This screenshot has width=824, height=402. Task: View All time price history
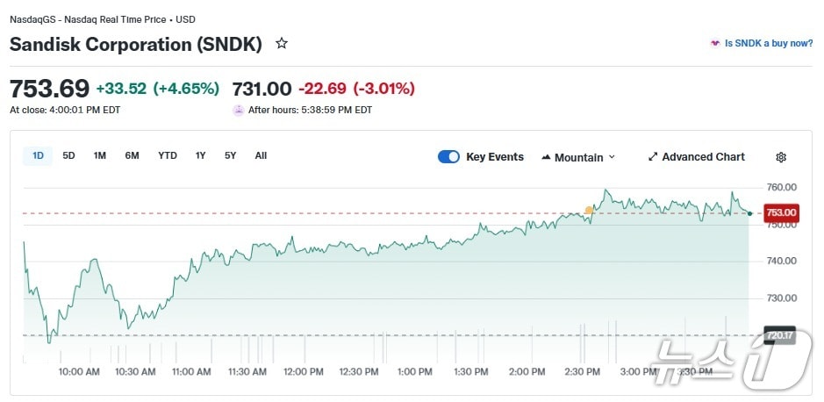click(x=261, y=155)
